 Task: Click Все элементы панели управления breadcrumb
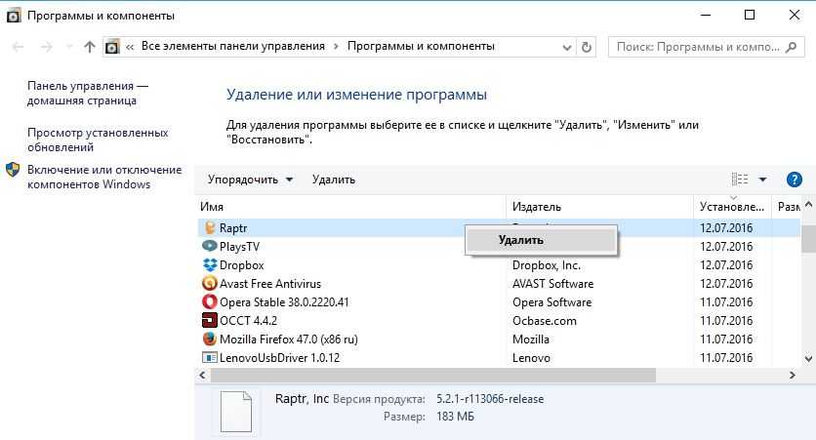(233, 46)
